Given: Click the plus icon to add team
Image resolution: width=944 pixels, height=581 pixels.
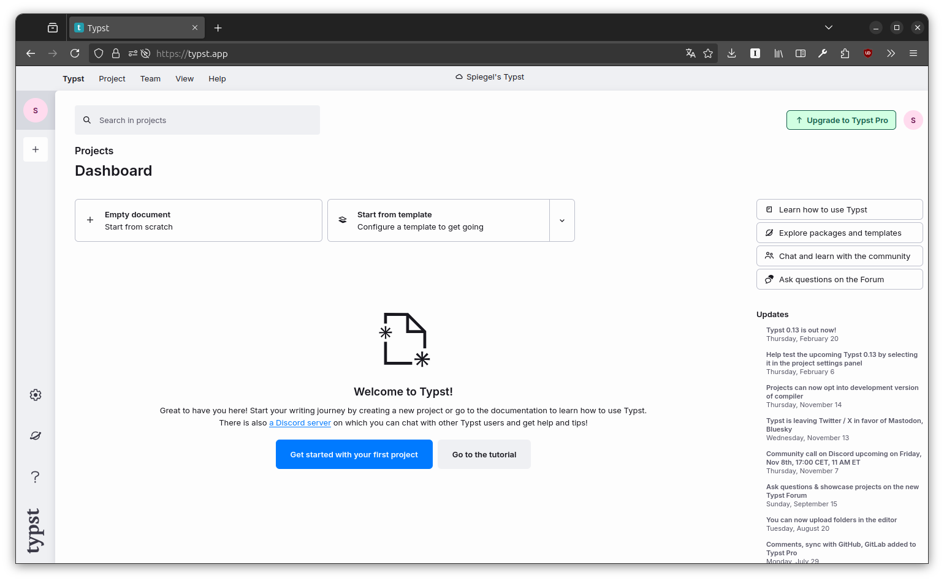Looking at the screenshot, I should [36, 149].
